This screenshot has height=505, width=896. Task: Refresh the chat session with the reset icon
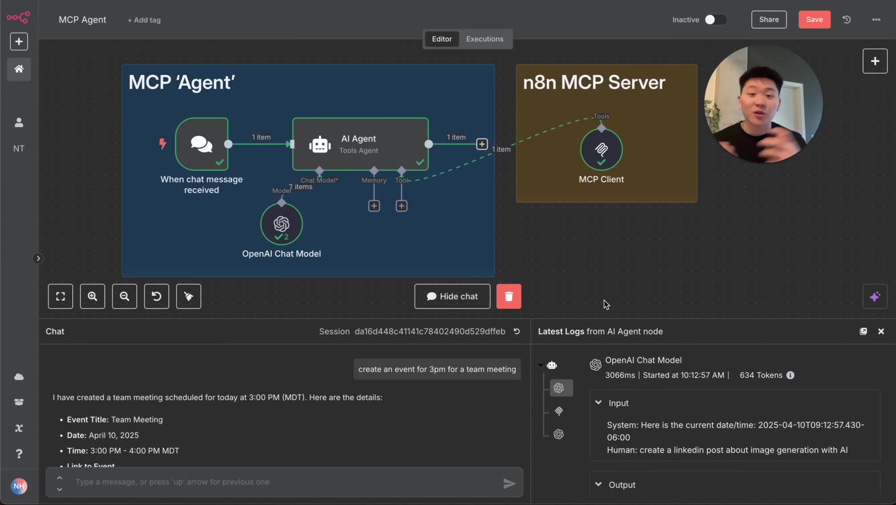(516, 331)
